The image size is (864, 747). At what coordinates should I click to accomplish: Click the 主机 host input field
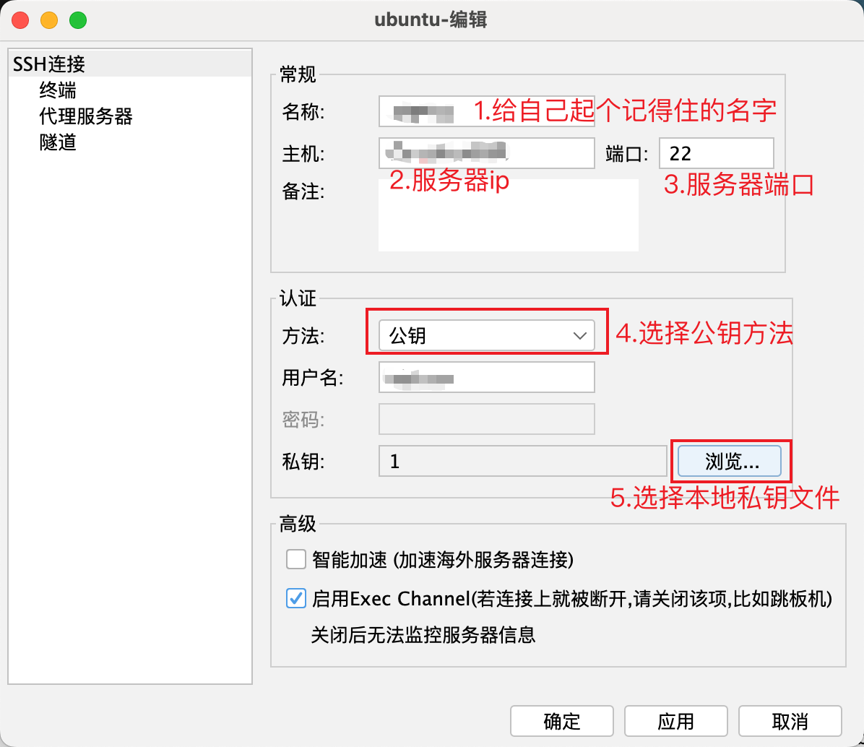click(x=487, y=153)
